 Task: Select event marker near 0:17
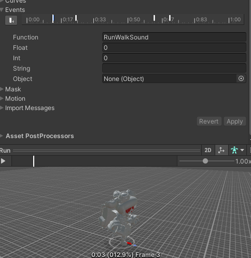coord(76,18)
